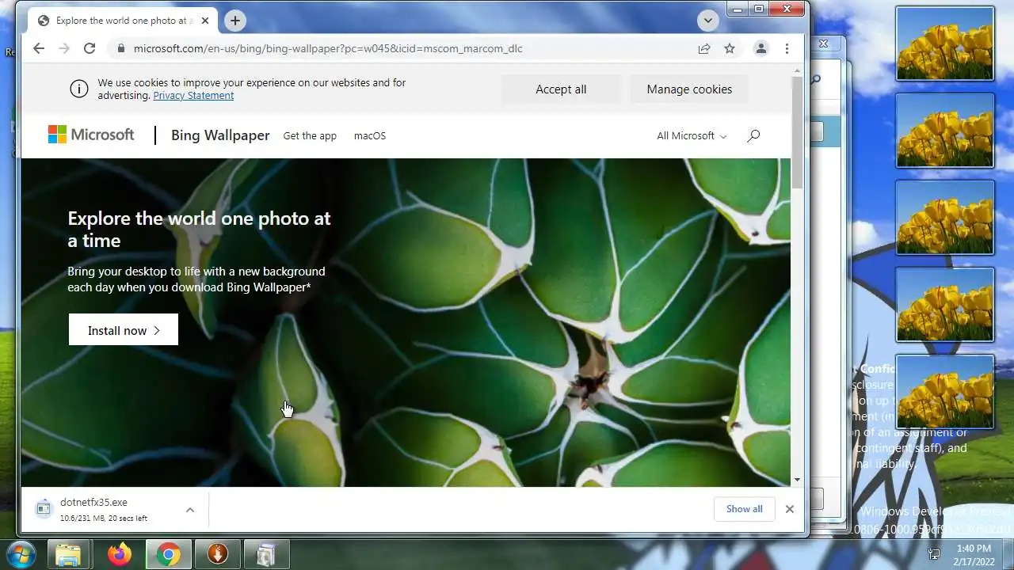Click the site search magnifier icon
Screen dimensions: 1014x570
coord(753,135)
